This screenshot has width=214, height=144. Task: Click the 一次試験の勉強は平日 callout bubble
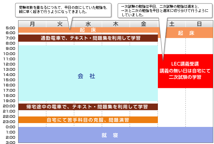[x=165, y=11]
